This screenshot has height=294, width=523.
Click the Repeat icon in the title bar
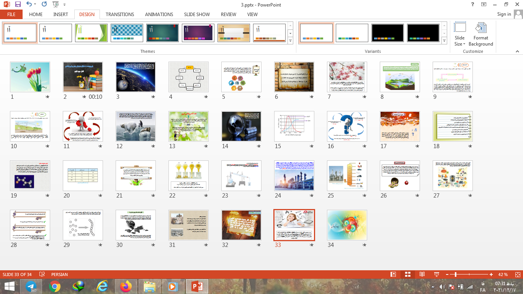[44, 5]
